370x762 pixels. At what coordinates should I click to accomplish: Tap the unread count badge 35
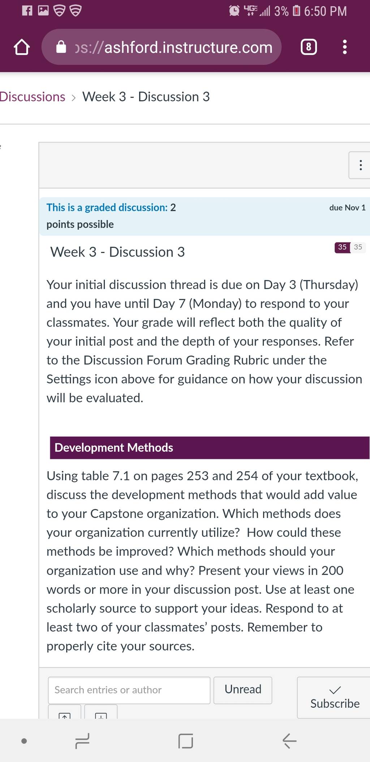[342, 247]
